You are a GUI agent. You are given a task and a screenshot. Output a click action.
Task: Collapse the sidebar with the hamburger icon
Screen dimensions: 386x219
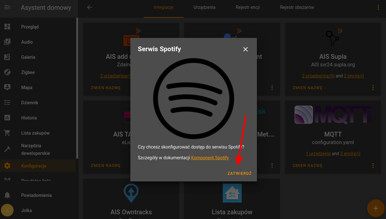(7, 7)
